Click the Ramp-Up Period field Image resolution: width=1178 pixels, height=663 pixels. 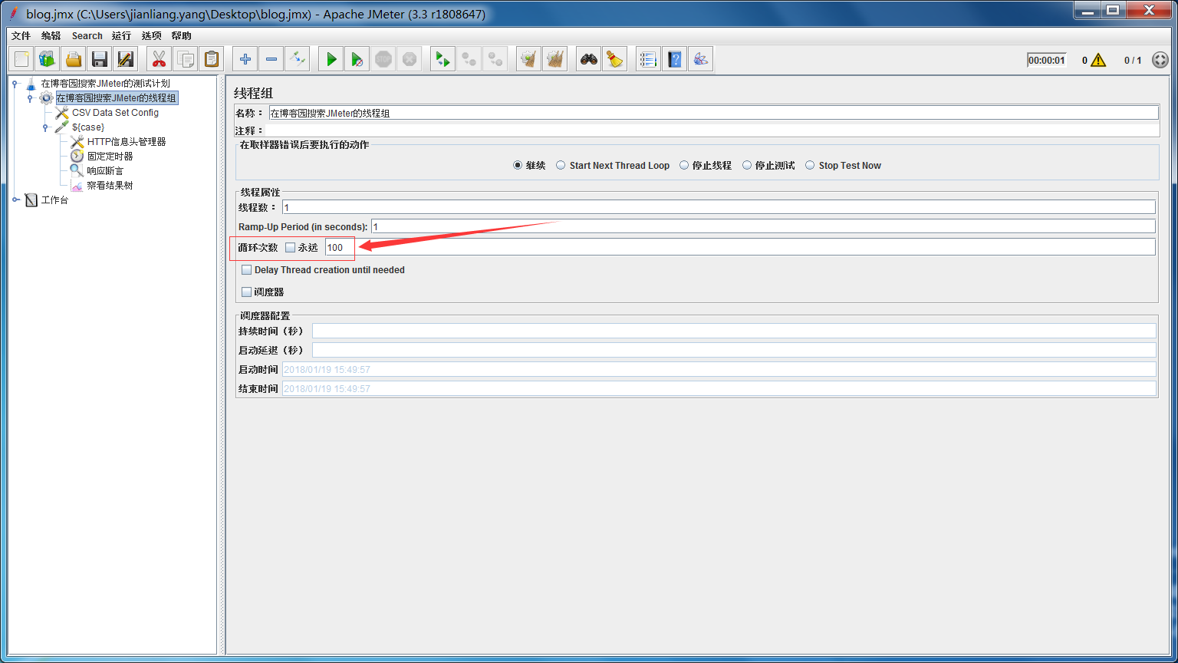point(763,226)
